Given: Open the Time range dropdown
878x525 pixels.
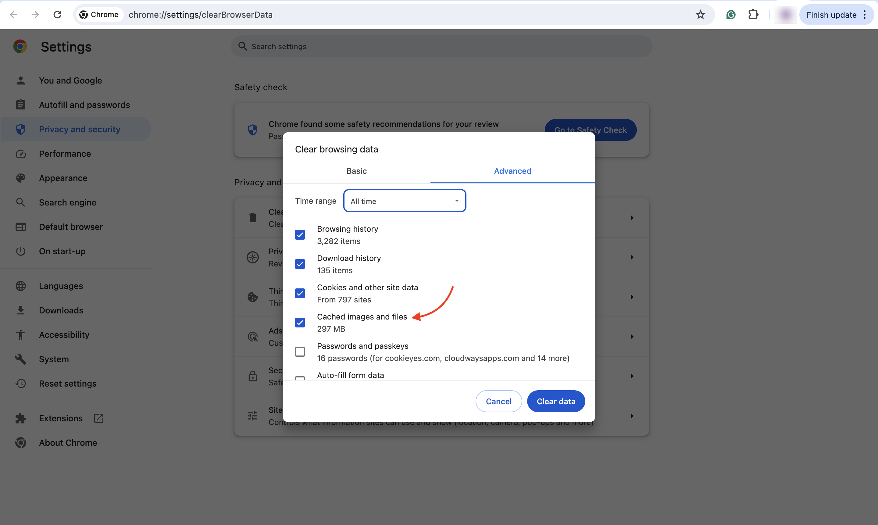Looking at the screenshot, I should (x=405, y=201).
